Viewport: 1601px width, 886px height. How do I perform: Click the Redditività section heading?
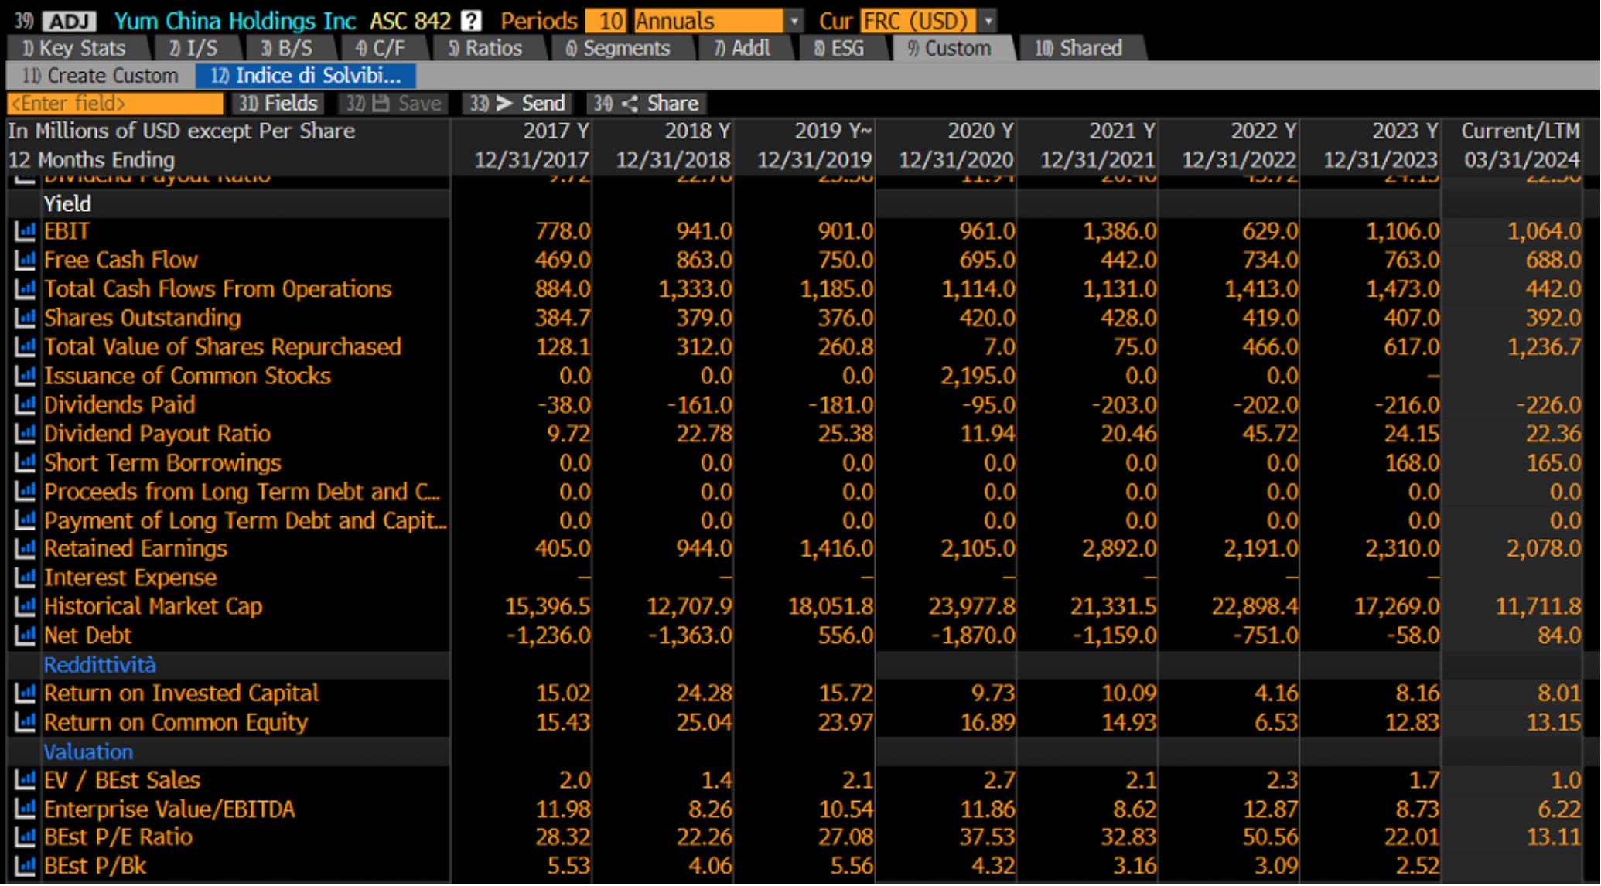pos(100,665)
